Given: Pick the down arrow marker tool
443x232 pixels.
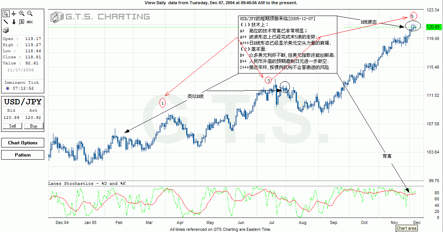Looking at the screenshot, I should coord(14,22).
